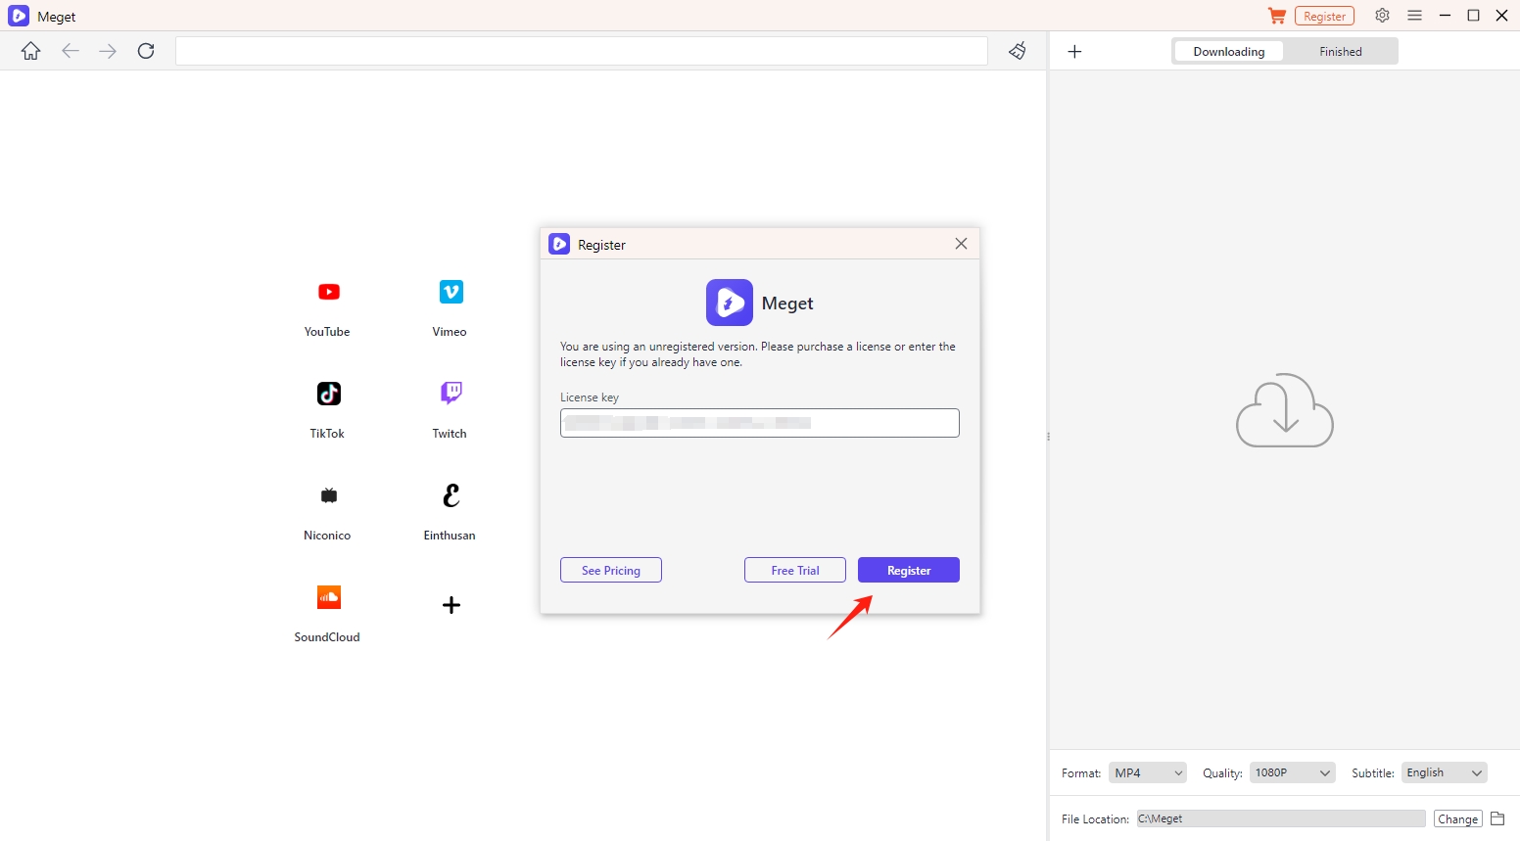This screenshot has width=1520, height=841.
Task: Open Vimeo shortcut icon
Action: click(x=451, y=292)
